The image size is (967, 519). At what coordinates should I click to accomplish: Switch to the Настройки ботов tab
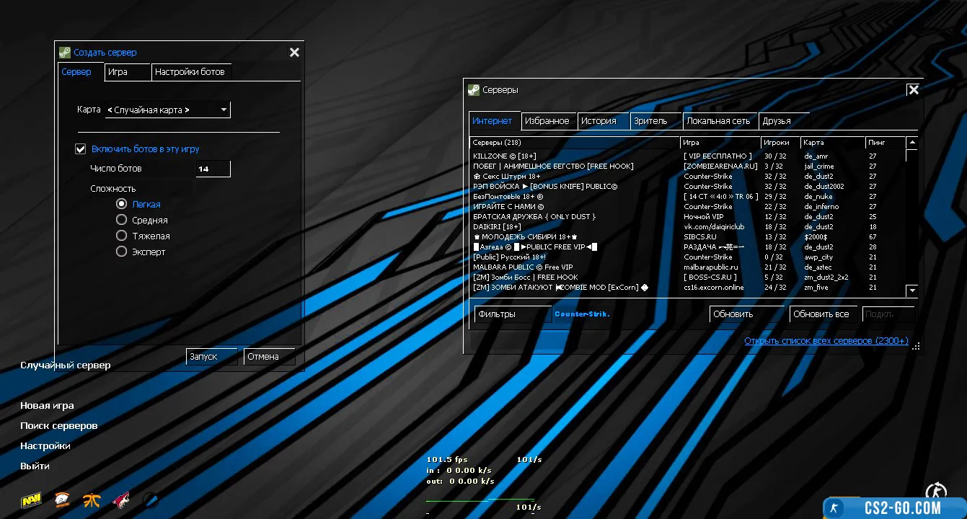point(190,72)
